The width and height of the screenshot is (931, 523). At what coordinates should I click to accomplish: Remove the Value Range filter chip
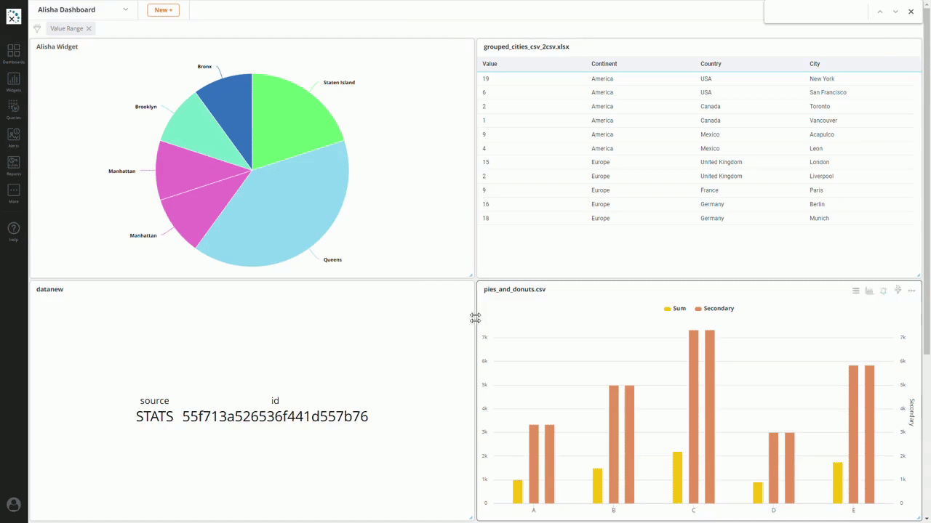89,28
